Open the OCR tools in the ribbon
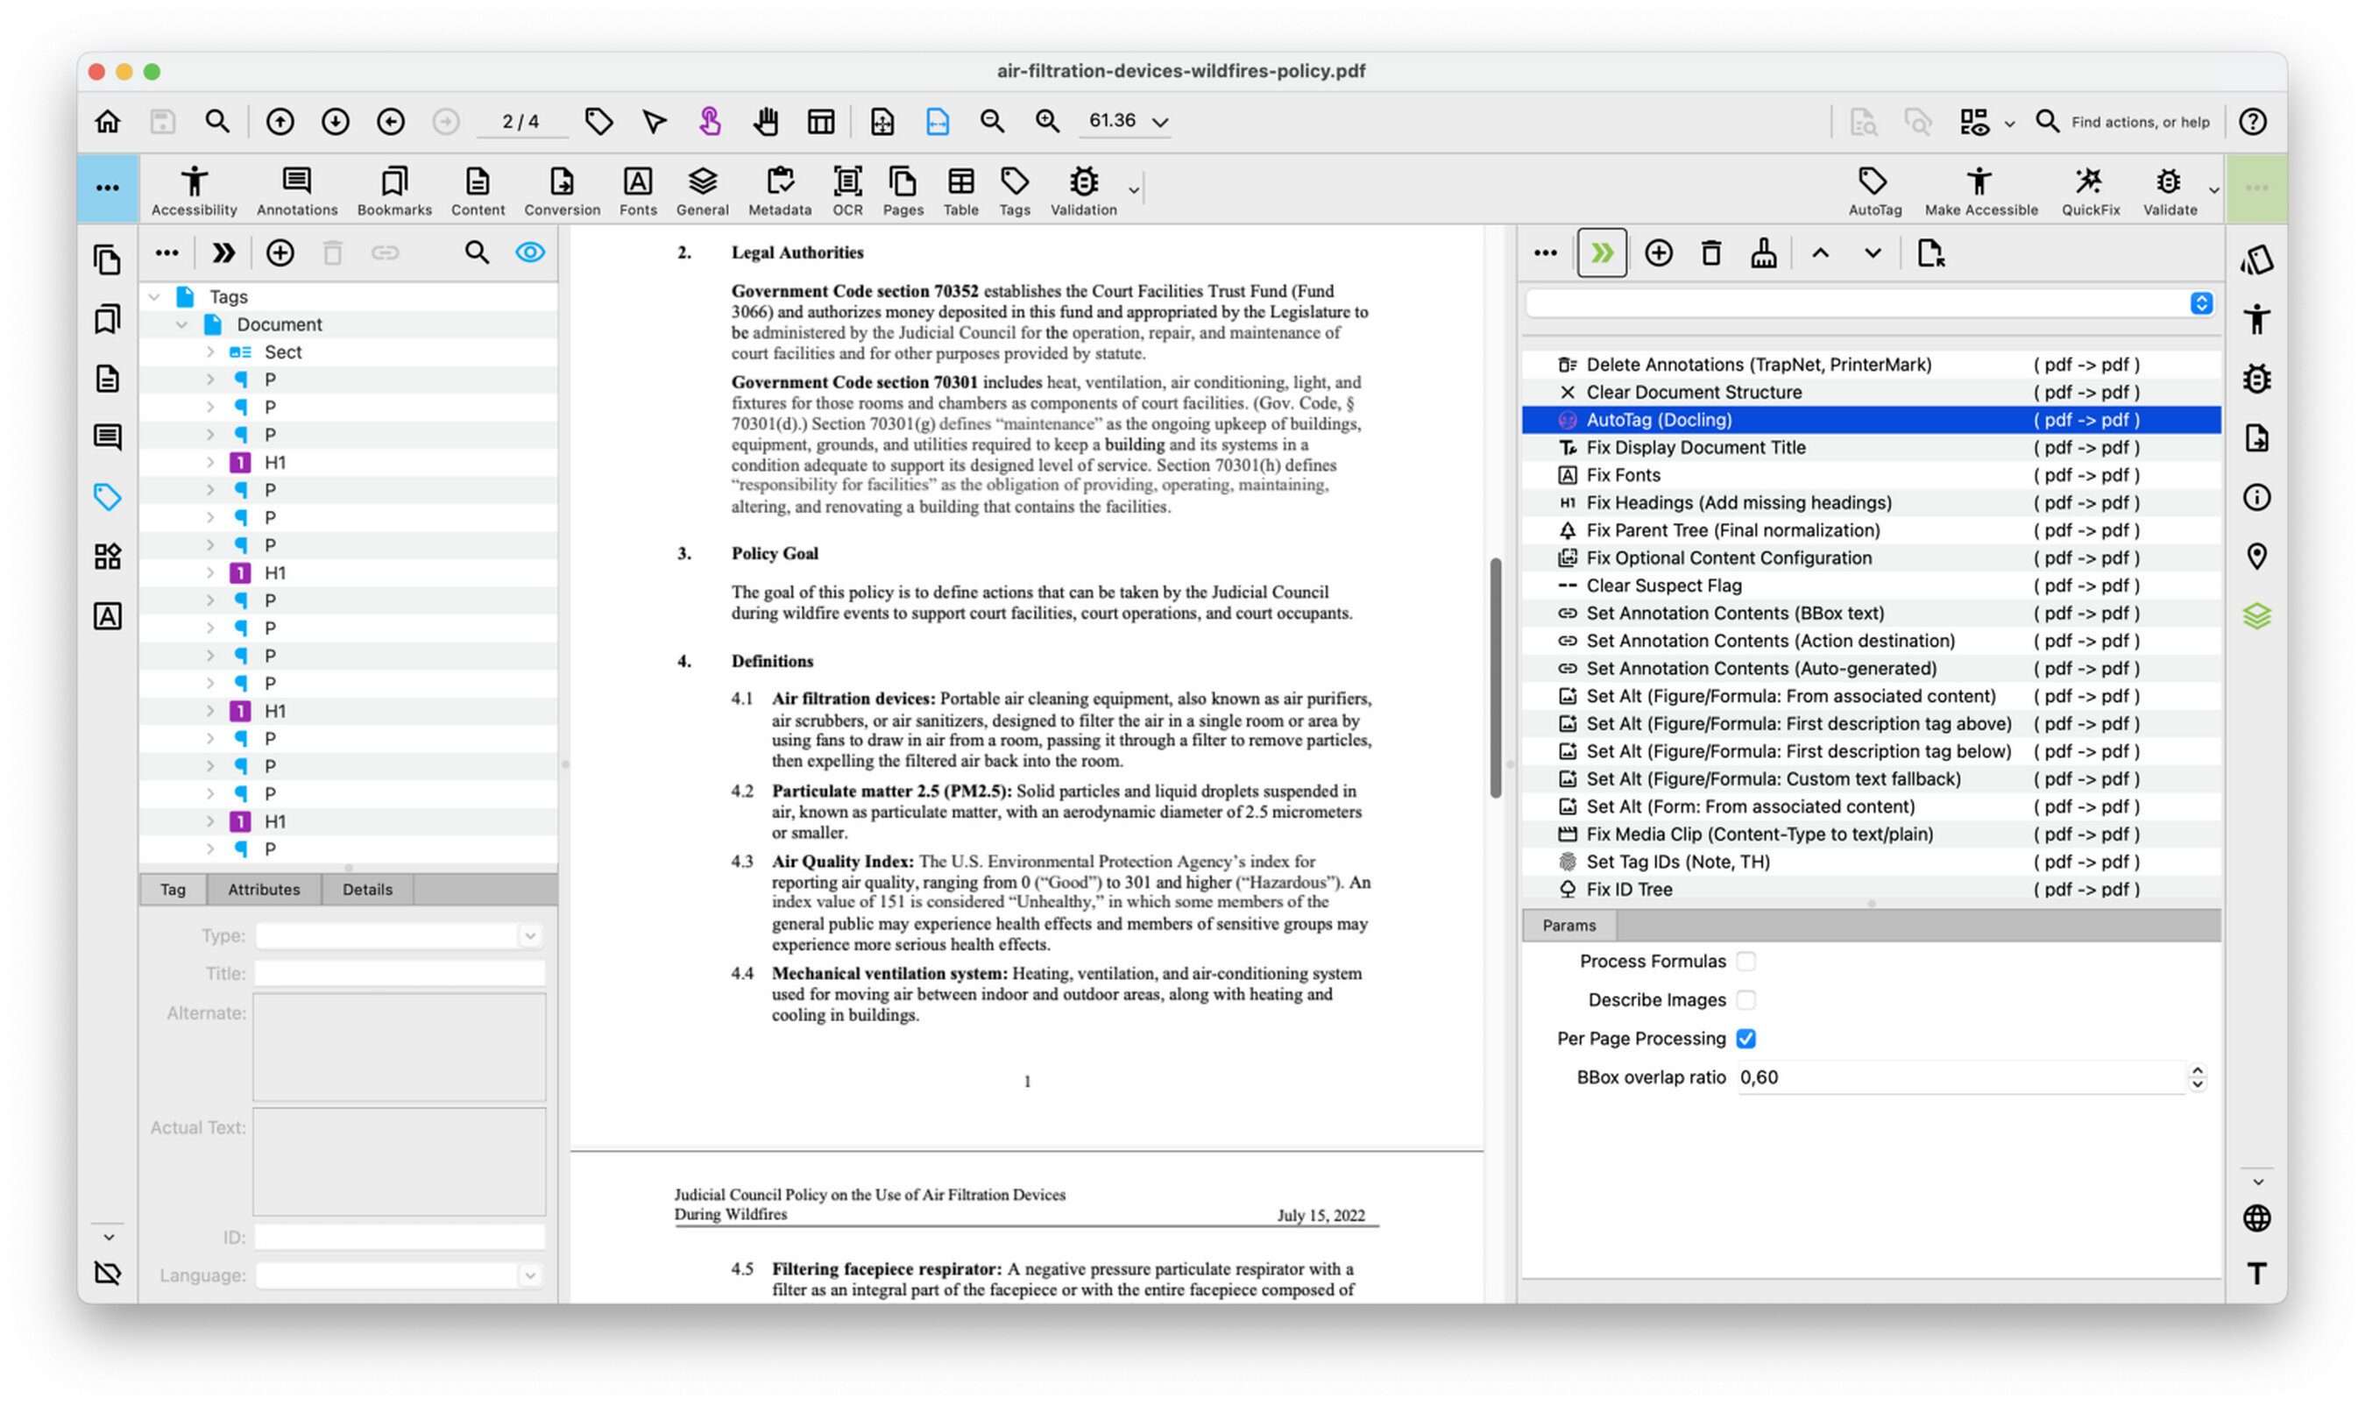The height and width of the screenshot is (1406, 2365). (x=846, y=189)
